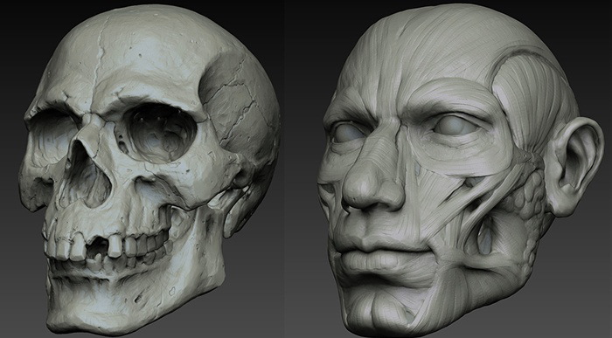Select the muscle head's partially hidden eyeball

[x=347, y=133]
